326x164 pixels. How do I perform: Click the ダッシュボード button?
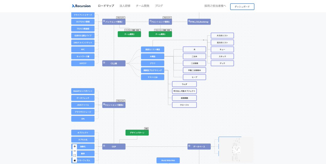(242, 7)
